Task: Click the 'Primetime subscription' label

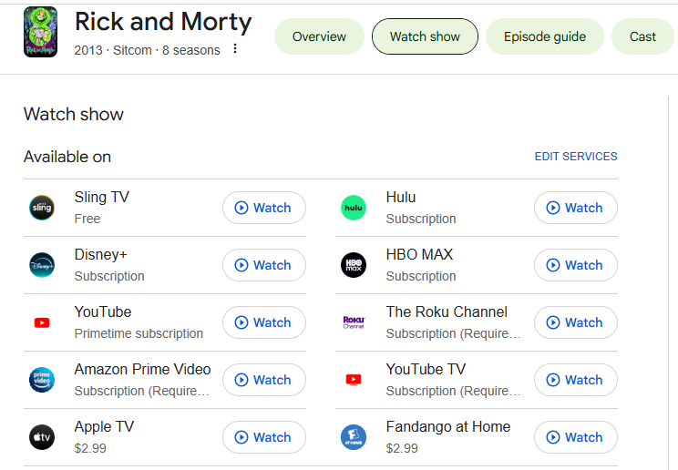Action: point(139,333)
